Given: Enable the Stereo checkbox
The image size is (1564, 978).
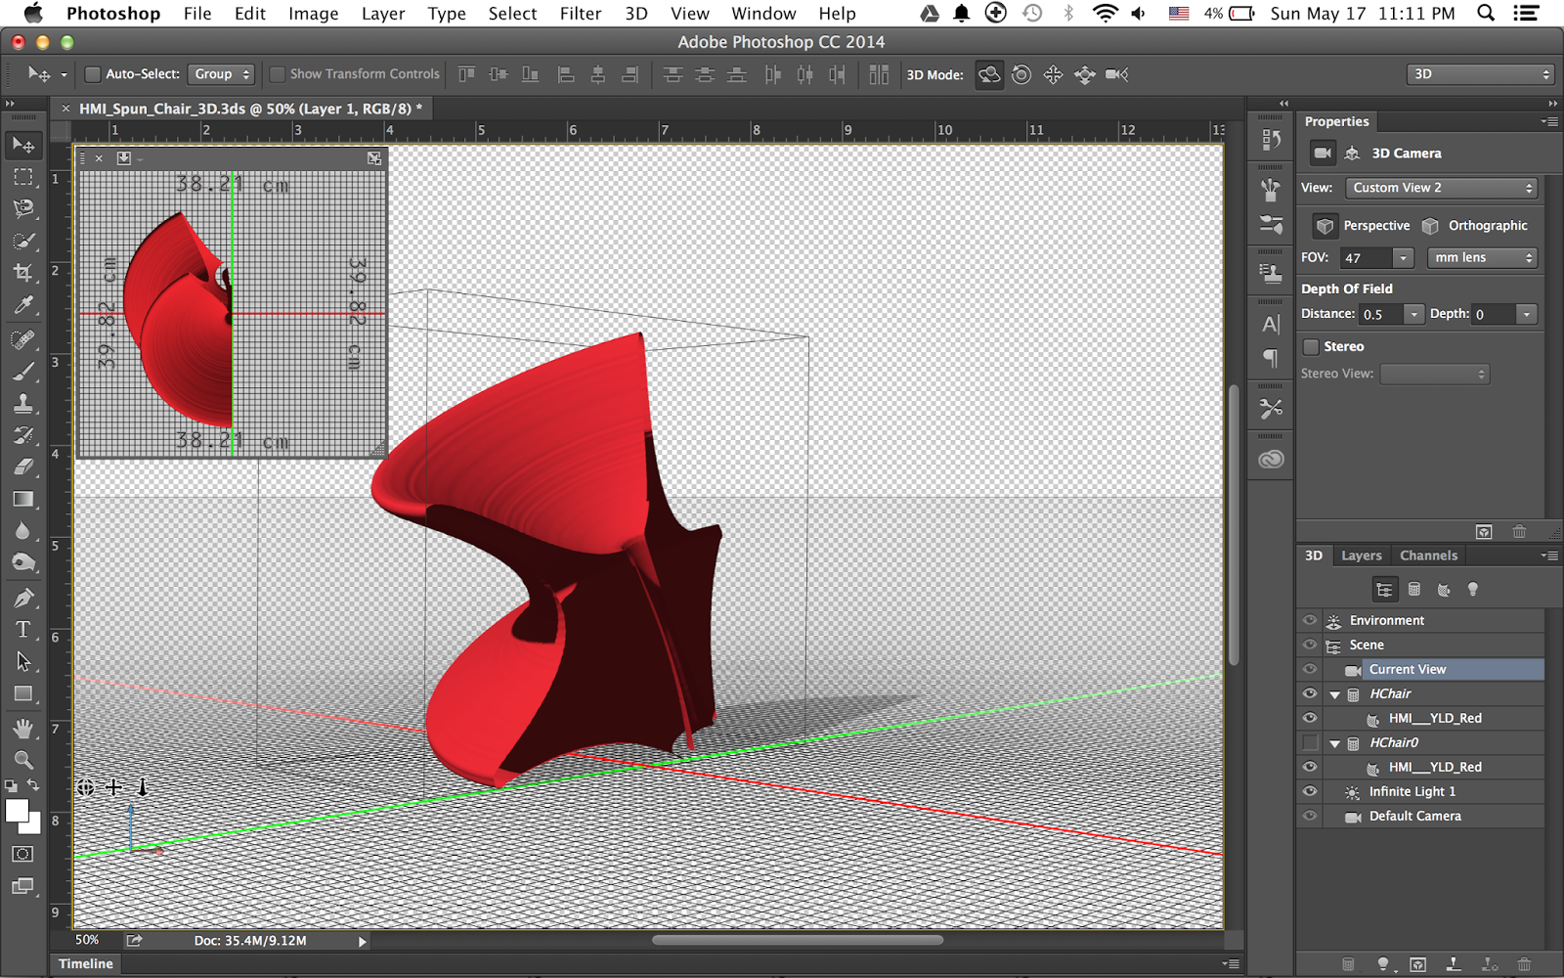Looking at the screenshot, I should click(1311, 346).
